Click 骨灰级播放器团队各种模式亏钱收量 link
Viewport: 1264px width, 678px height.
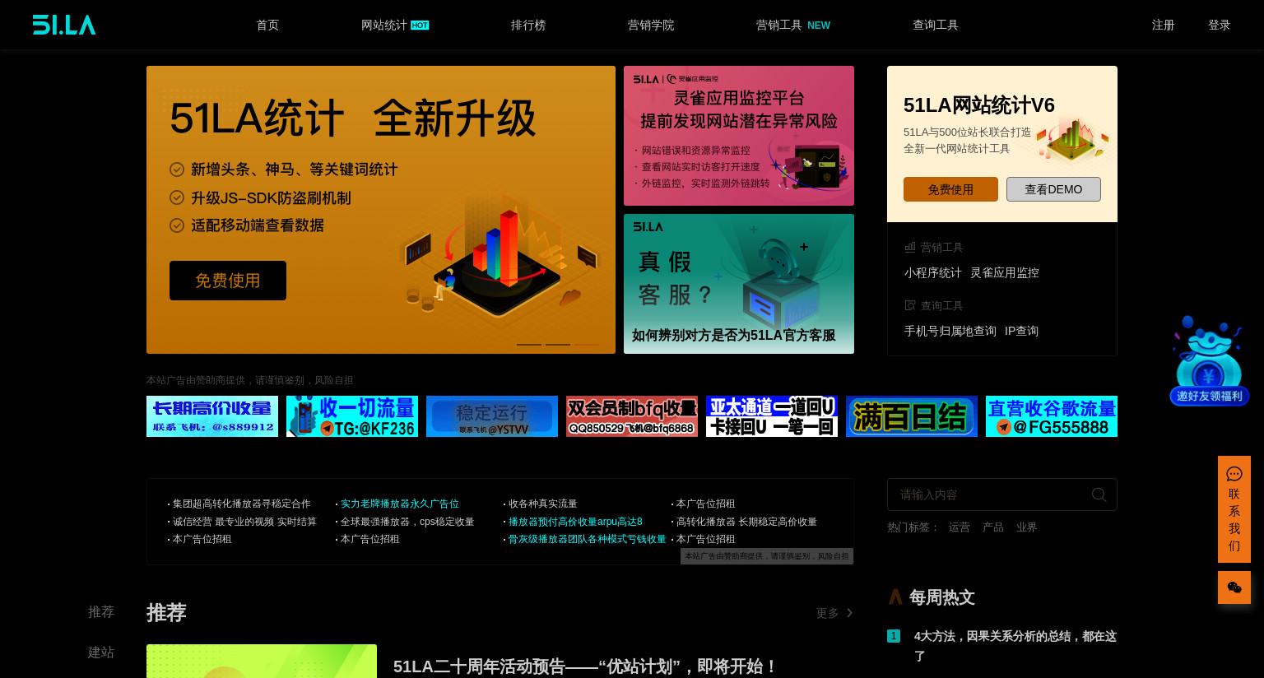click(x=588, y=539)
